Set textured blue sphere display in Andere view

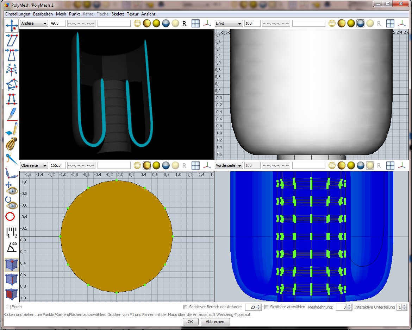(x=166, y=23)
